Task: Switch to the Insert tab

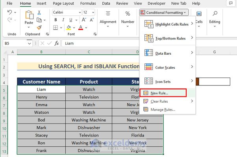Action: pos(41,3)
